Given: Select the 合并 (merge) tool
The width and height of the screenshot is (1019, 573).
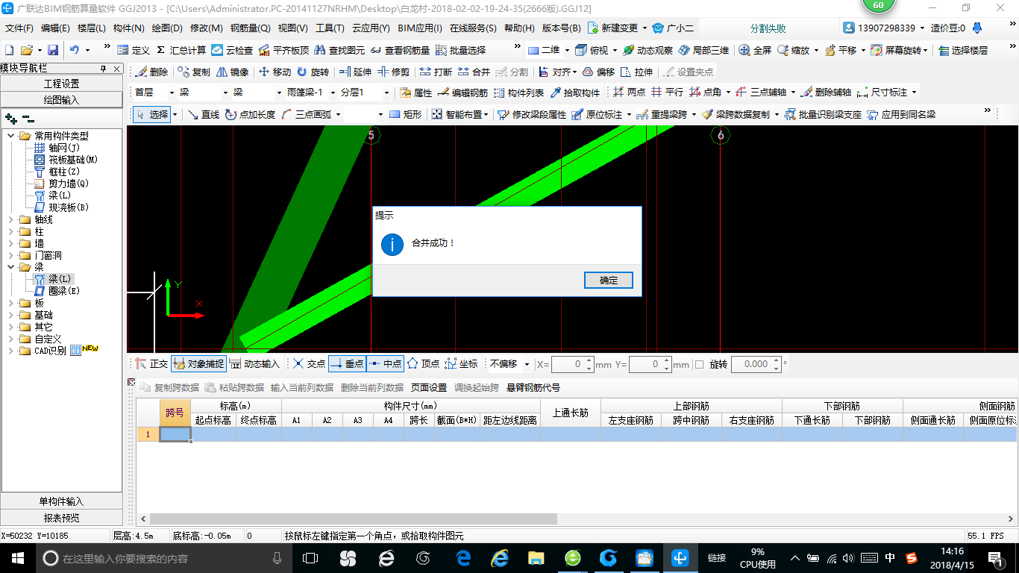Looking at the screenshot, I should point(474,72).
